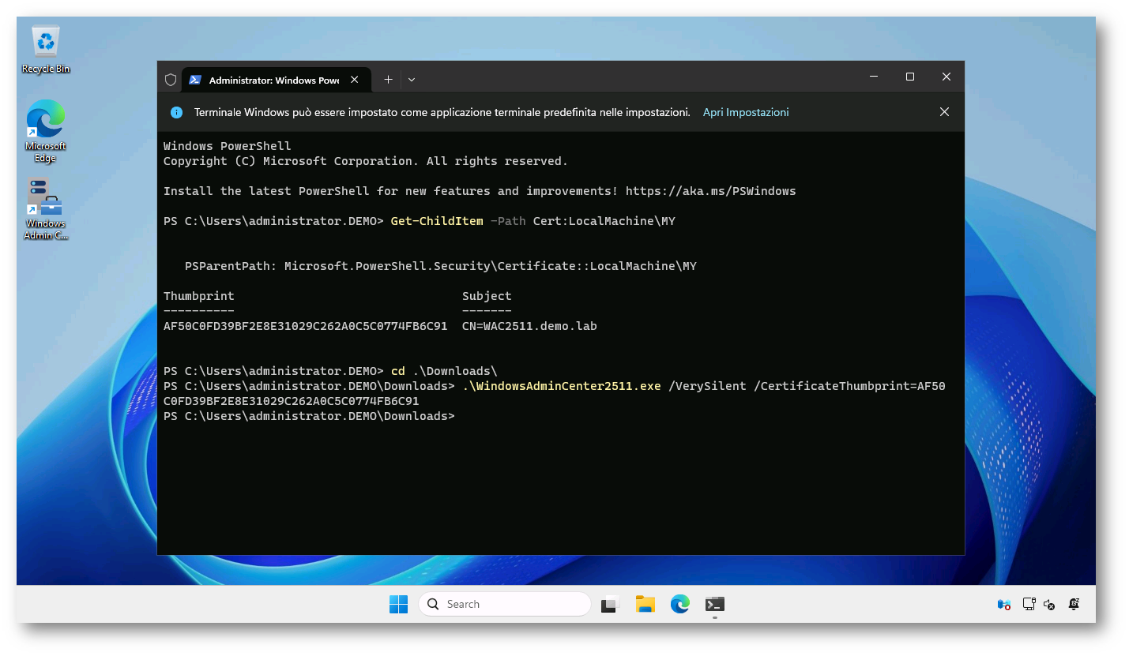Click the CN=WAC2511.demo.lab subject value
Image resolution: width=1129 pixels, height=656 pixels.
pos(529,326)
